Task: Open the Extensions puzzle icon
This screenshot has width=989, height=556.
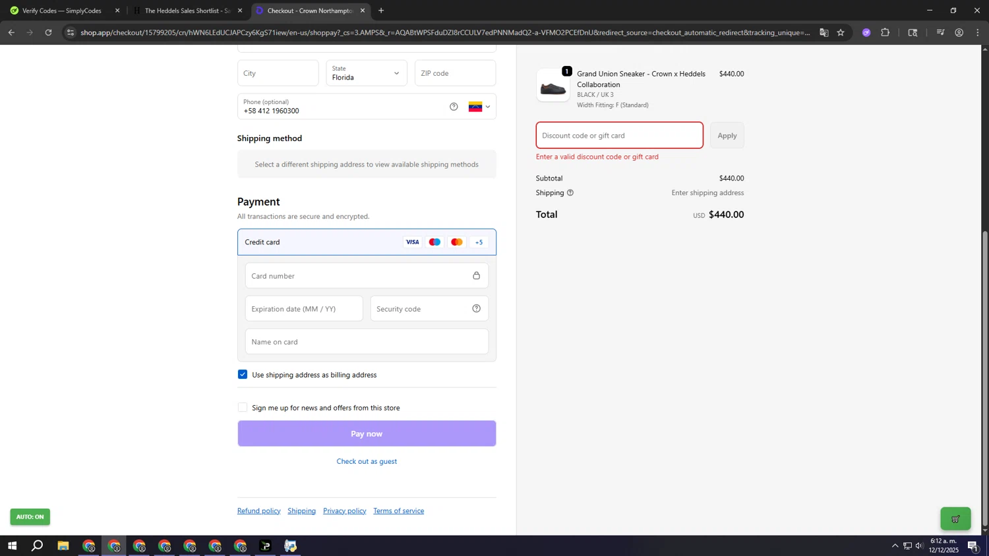Action: [885, 32]
